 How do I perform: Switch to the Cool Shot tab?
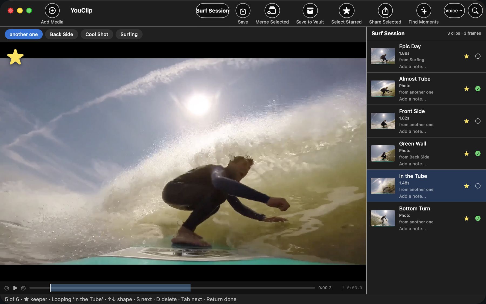[97, 34]
